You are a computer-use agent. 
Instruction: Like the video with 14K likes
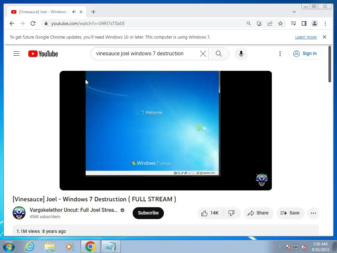(x=210, y=213)
